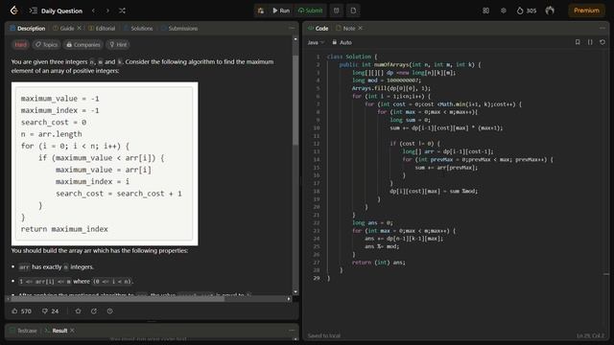This screenshot has height=345, width=614.
Task: Click the streak counter showing 305
Action: pos(527,11)
